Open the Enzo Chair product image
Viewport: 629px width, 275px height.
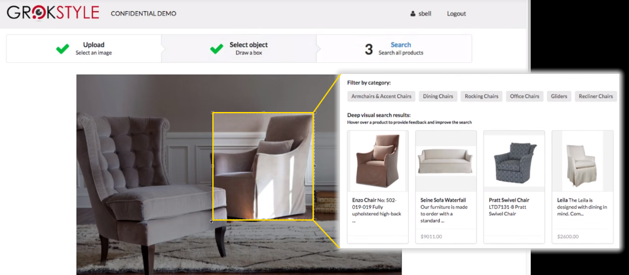coord(377,161)
